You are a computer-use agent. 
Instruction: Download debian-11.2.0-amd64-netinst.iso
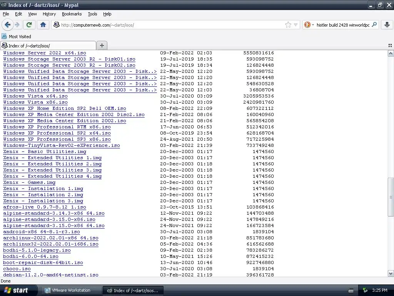click(51, 275)
